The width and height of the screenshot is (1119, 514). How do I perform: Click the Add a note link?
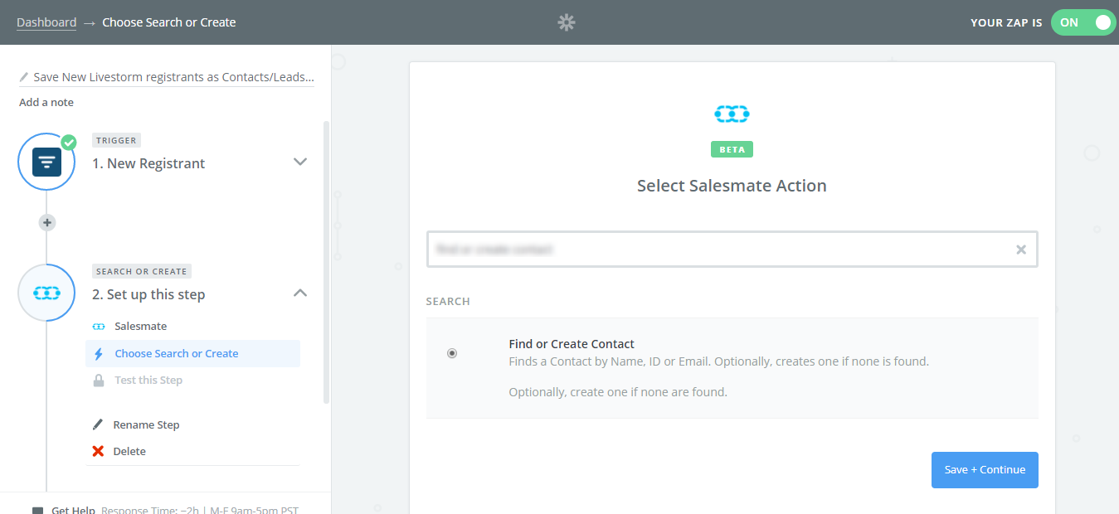(46, 103)
